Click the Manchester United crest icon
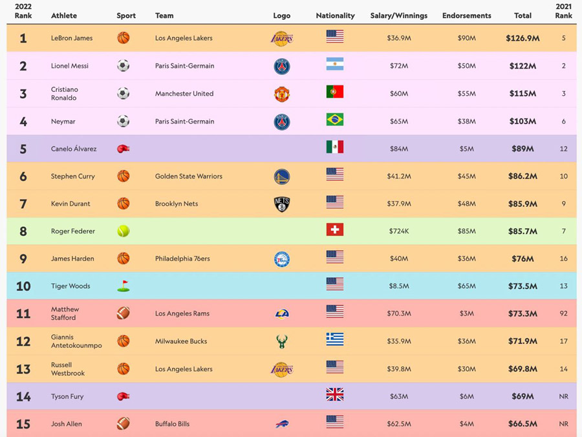This screenshot has height=437, width=582. click(282, 94)
